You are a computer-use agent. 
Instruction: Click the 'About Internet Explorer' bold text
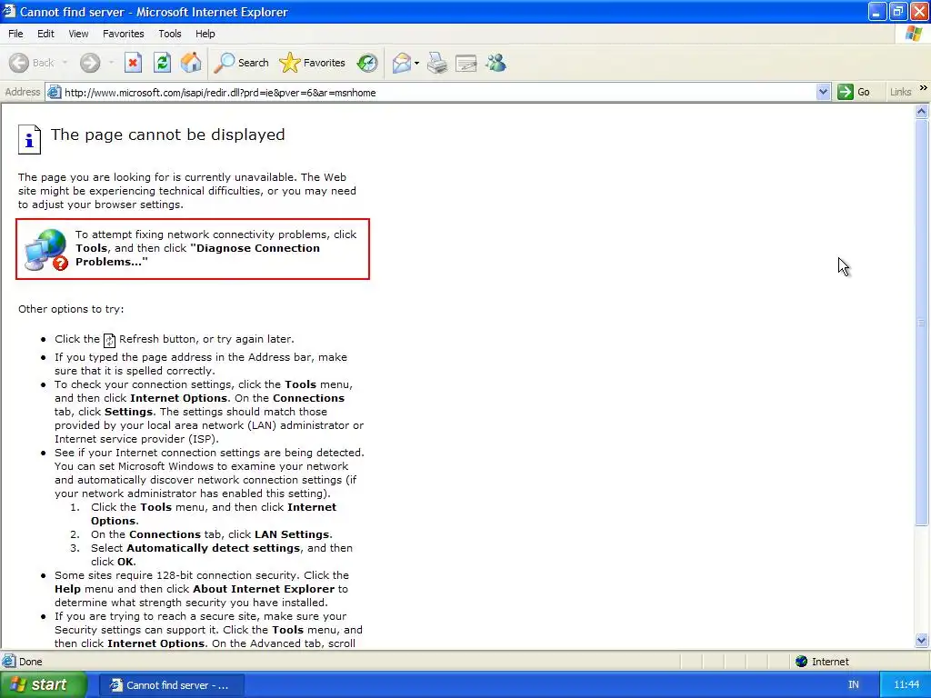(264, 589)
